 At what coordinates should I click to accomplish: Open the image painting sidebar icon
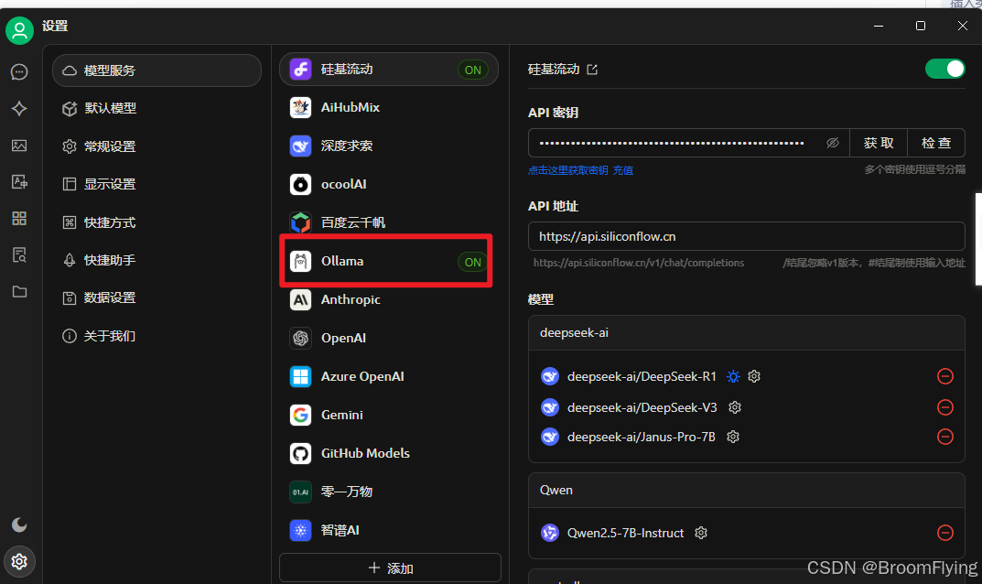pos(19,146)
